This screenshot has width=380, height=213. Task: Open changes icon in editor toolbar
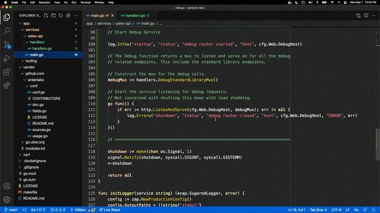pyautogui.click(x=359, y=15)
